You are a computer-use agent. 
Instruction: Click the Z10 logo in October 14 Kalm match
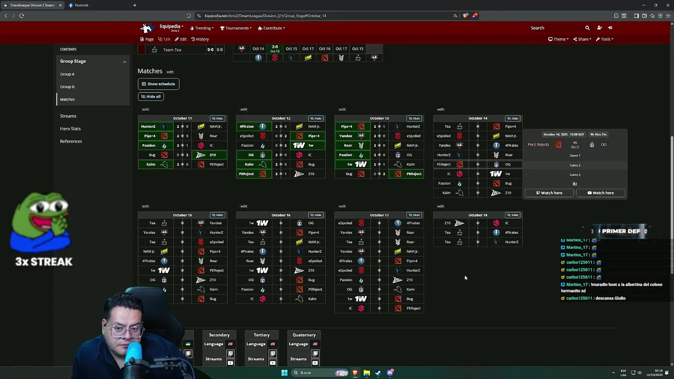(496, 193)
